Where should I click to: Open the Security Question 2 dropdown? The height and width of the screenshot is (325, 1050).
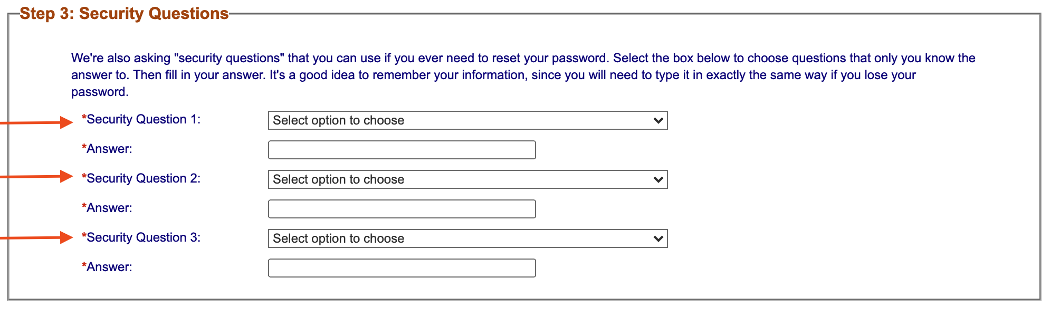click(467, 179)
